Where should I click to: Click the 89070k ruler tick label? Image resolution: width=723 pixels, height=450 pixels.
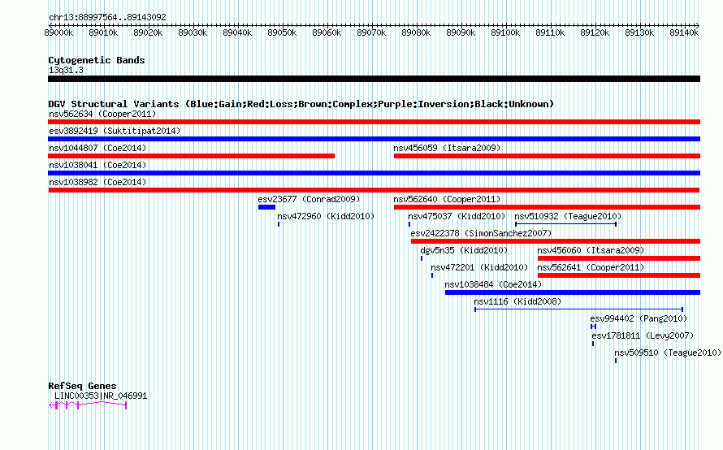pyautogui.click(x=371, y=32)
